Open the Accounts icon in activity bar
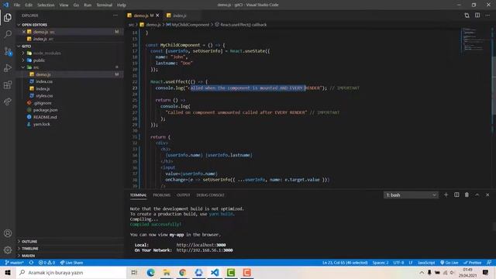Viewport: 496px width, 279px height. pos(8,233)
